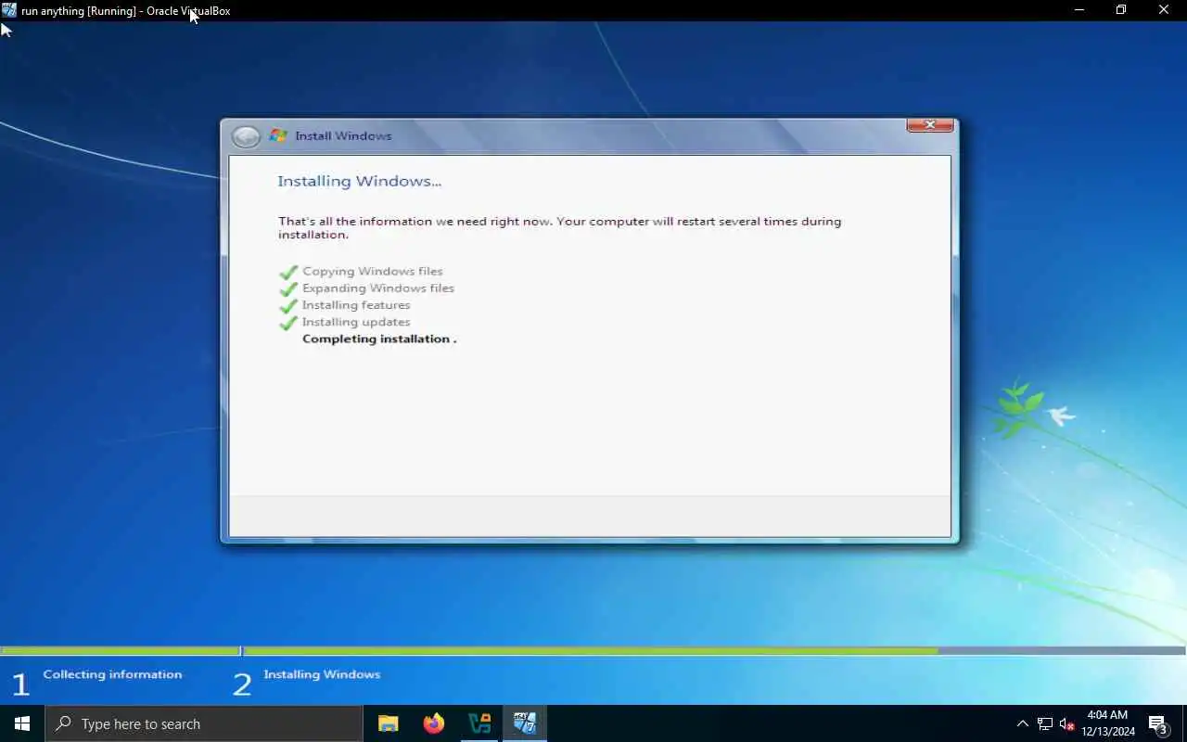This screenshot has width=1187, height=742.
Task: Click green checkmark beside Expanding Windows files
Action: [x=288, y=288]
